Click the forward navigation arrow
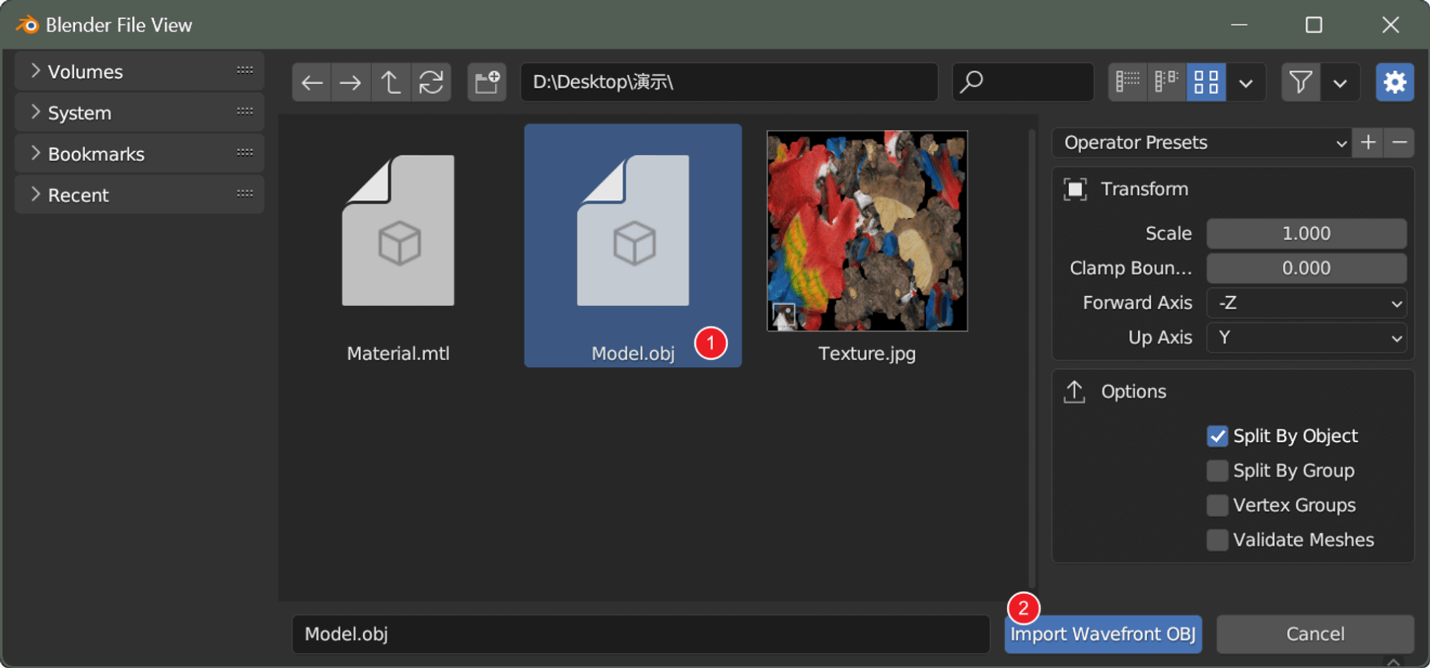Viewport: 1430px width, 668px height. [351, 82]
